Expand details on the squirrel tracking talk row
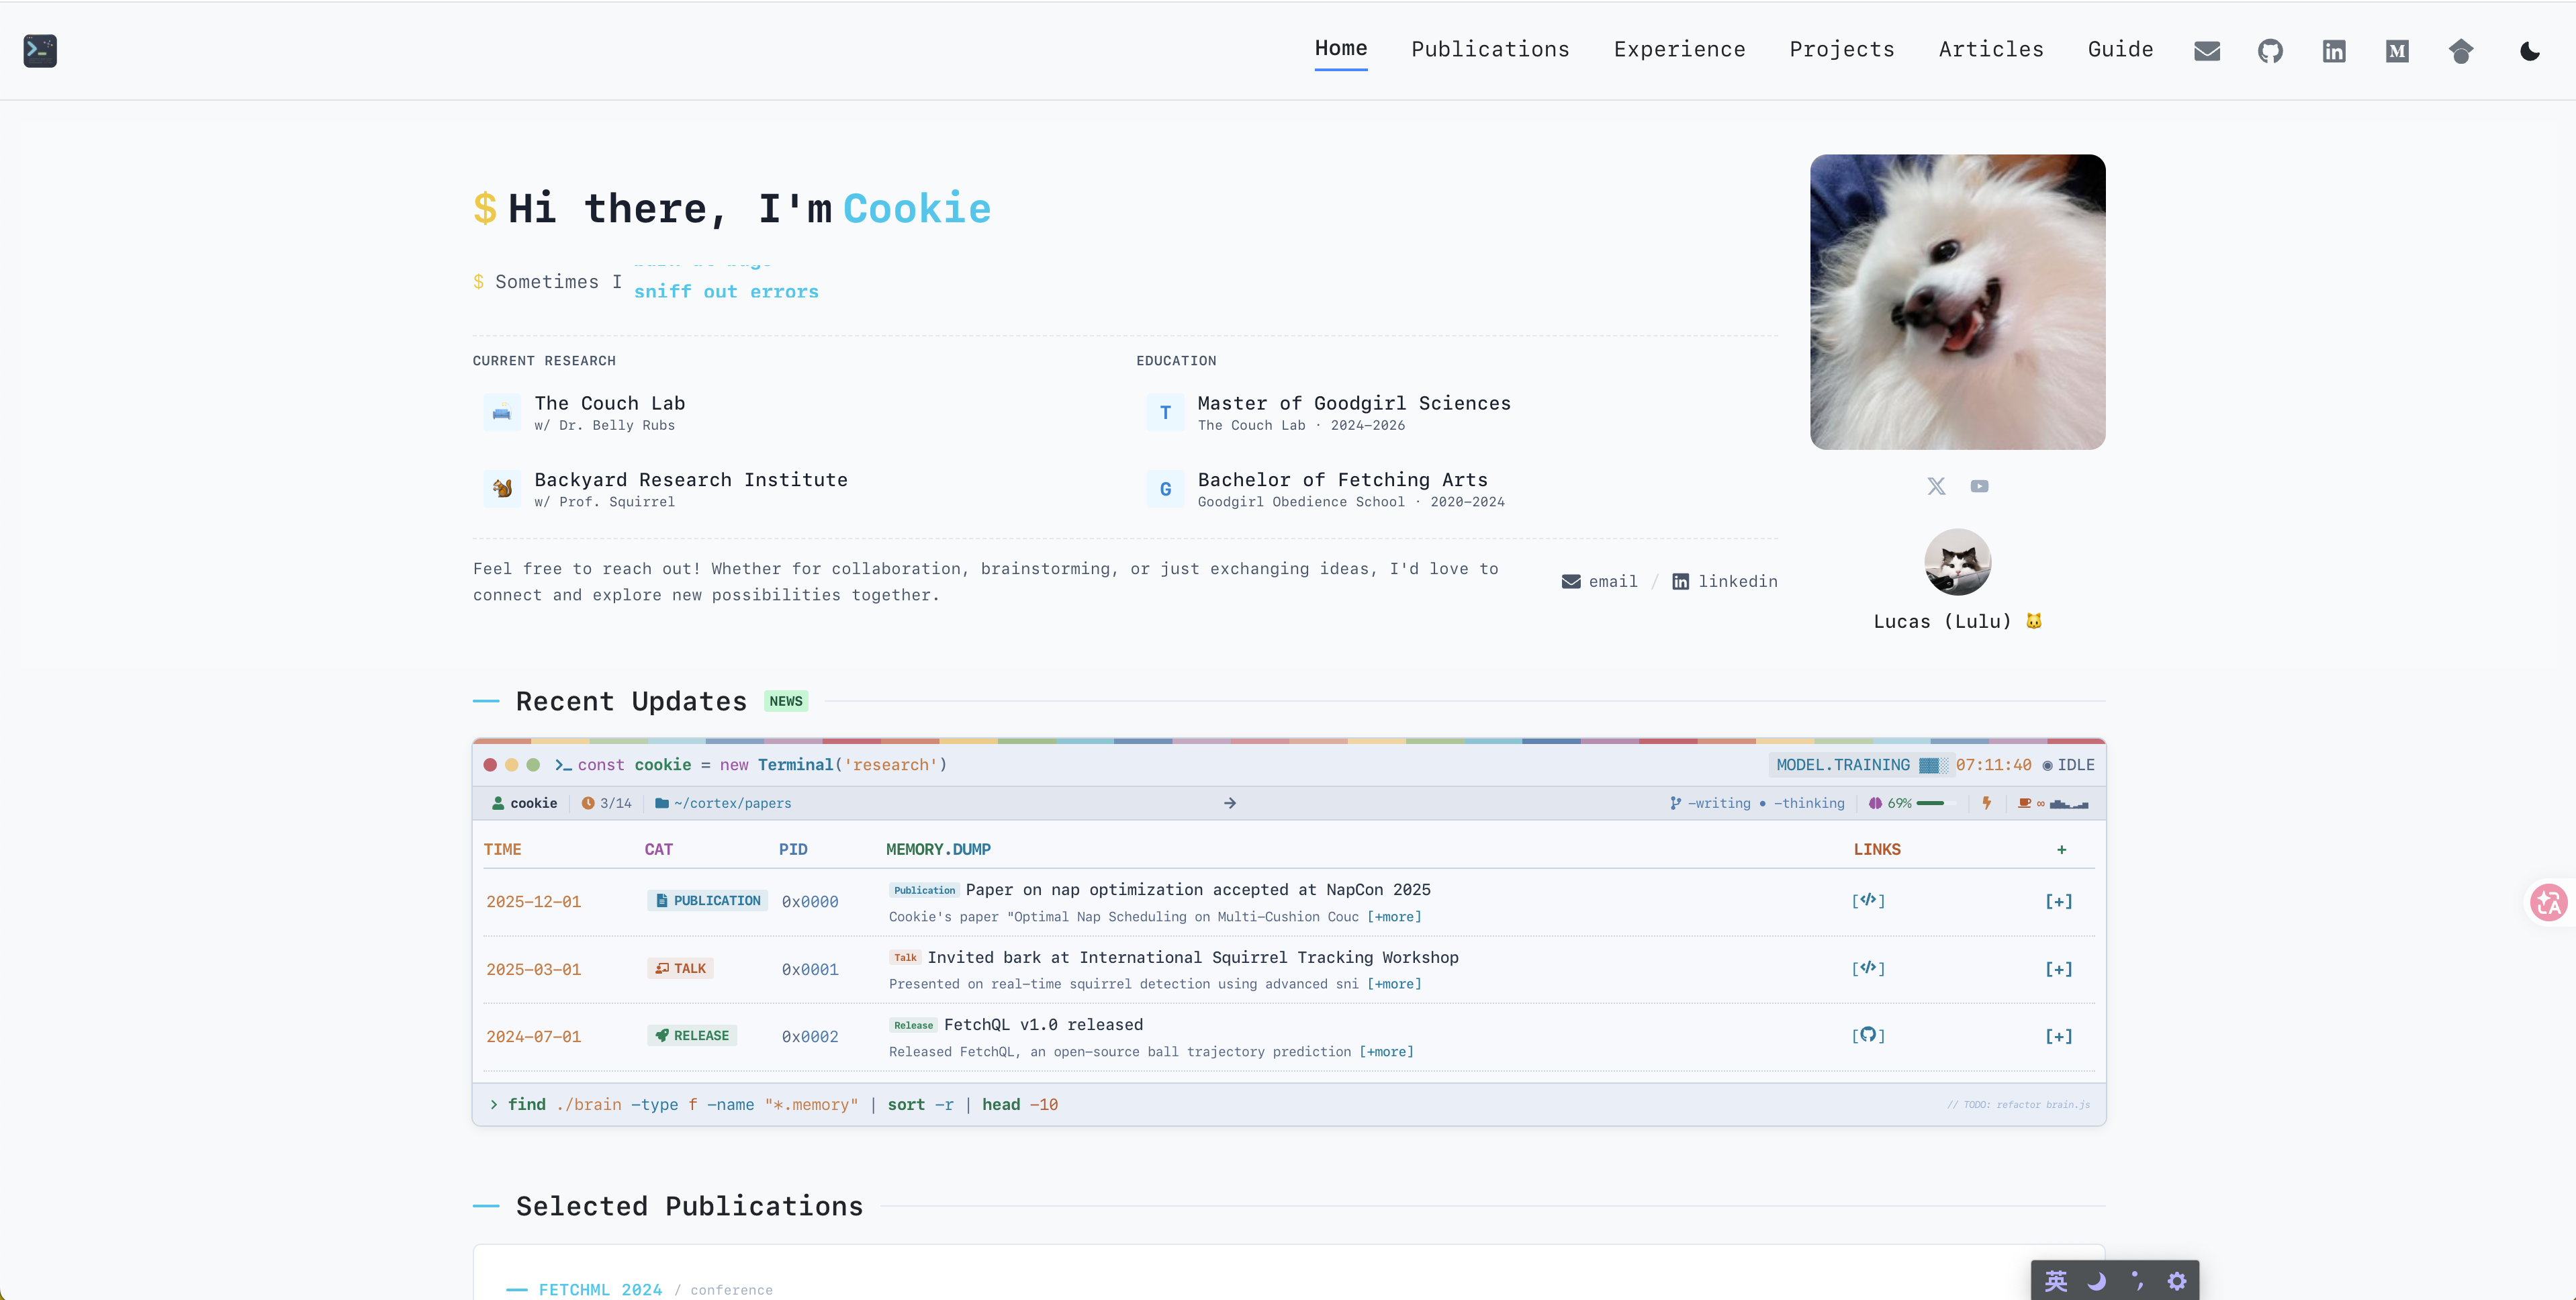 (1394, 984)
